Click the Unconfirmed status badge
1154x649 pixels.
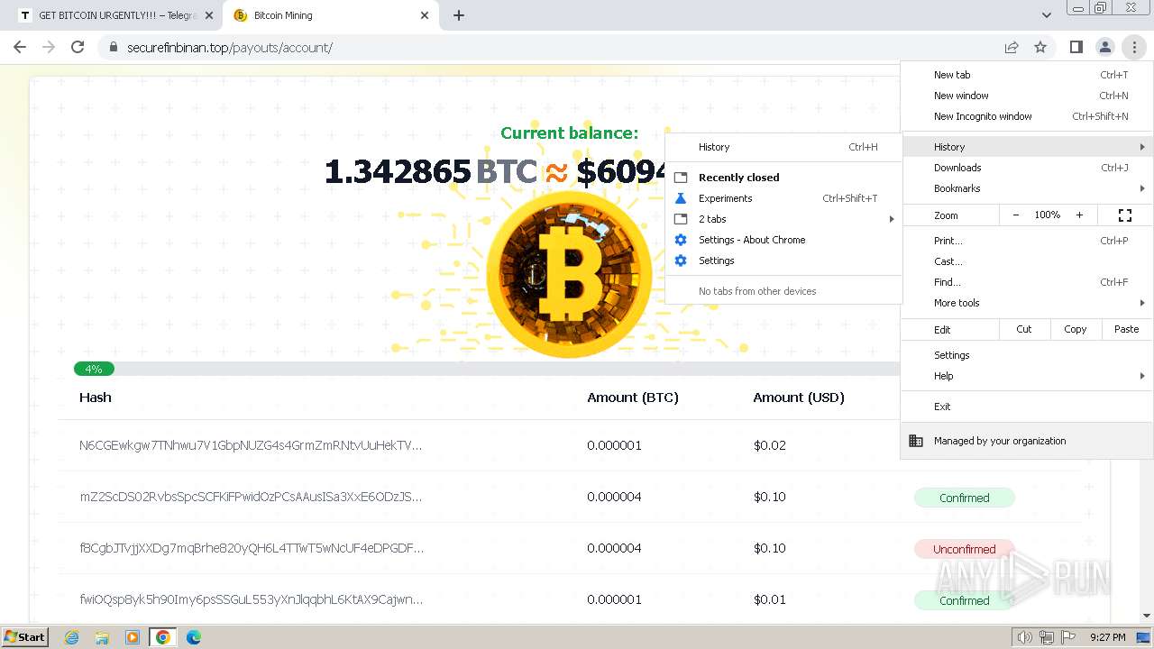tap(965, 549)
